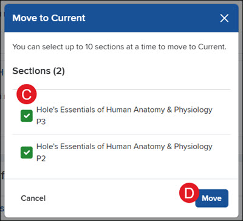
Task: Select the Hole's Essentials title above P3
Action: click(125, 110)
